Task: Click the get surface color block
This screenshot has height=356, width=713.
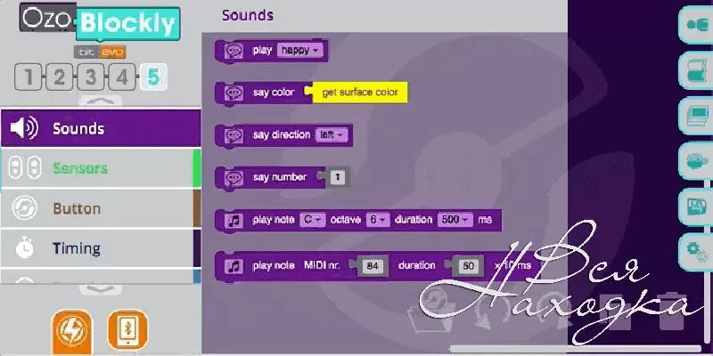Action: 359,93
